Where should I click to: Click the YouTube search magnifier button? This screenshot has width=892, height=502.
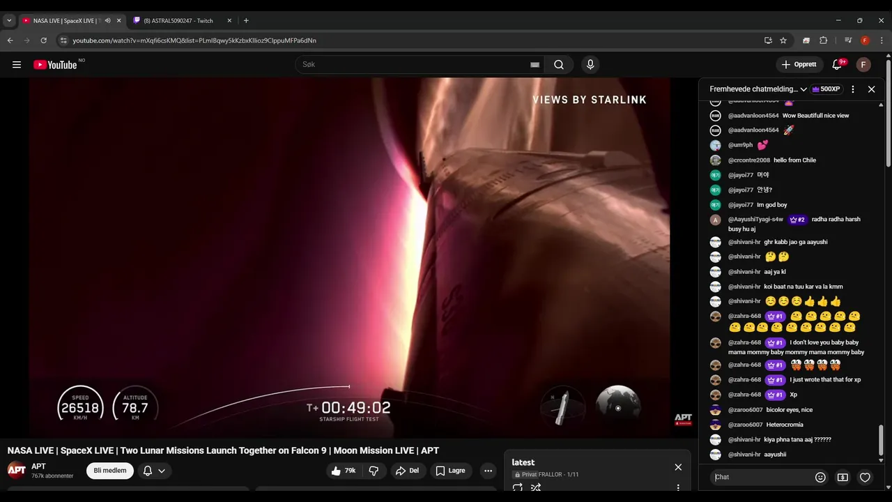tap(559, 65)
